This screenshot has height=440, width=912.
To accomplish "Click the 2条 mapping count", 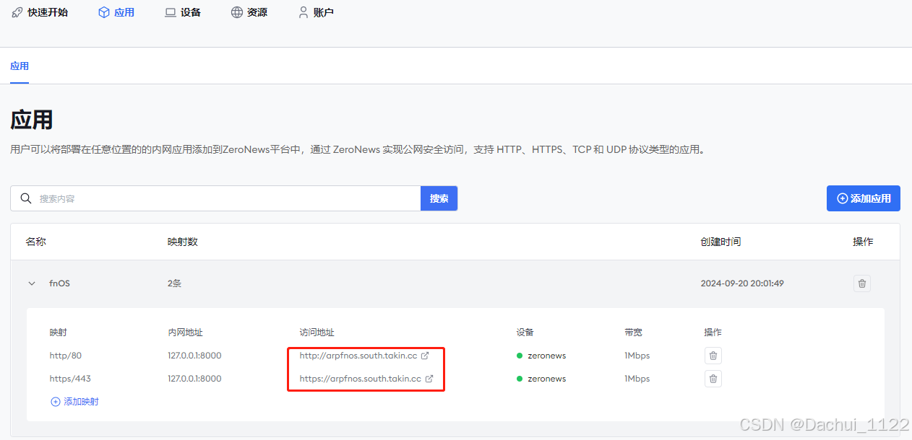I will click(x=174, y=283).
